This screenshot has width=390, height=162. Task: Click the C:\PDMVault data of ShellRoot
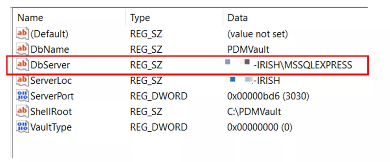(x=254, y=112)
